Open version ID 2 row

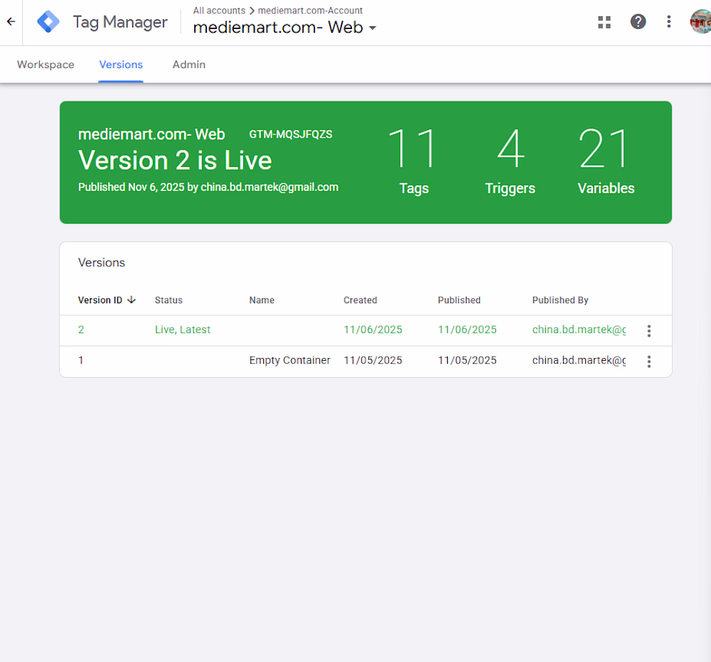pyautogui.click(x=365, y=330)
